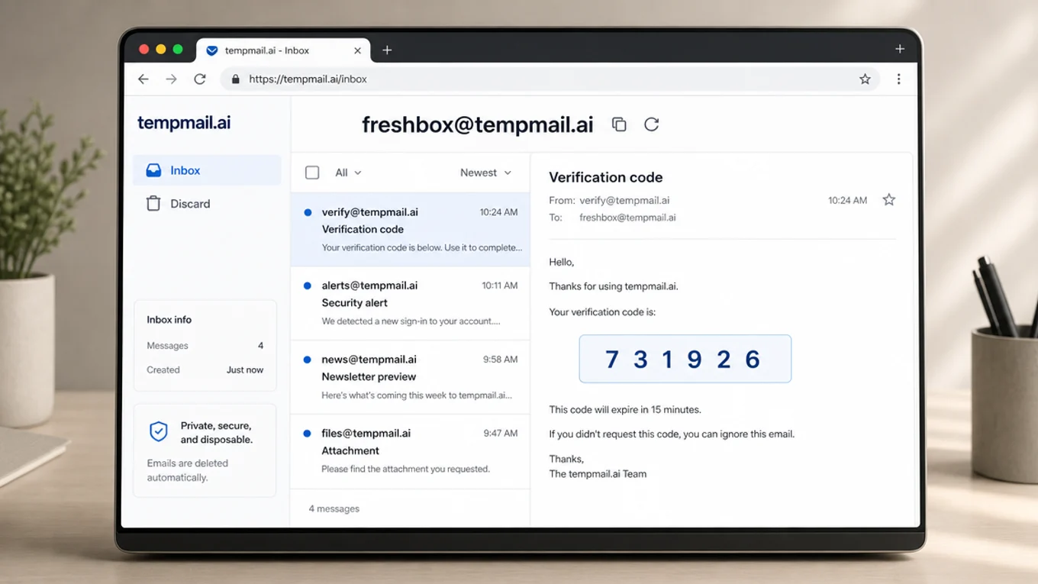The height and width of the screenshot is (584, 1038).
Task: Click the Verification code title in the reading pane
Action: (606, 177)
